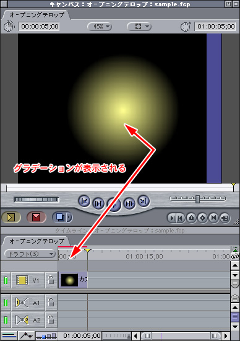Go to previous edit in Canvas
The width and height of the screenshot is (240, 341).
[x=84, y=201]
